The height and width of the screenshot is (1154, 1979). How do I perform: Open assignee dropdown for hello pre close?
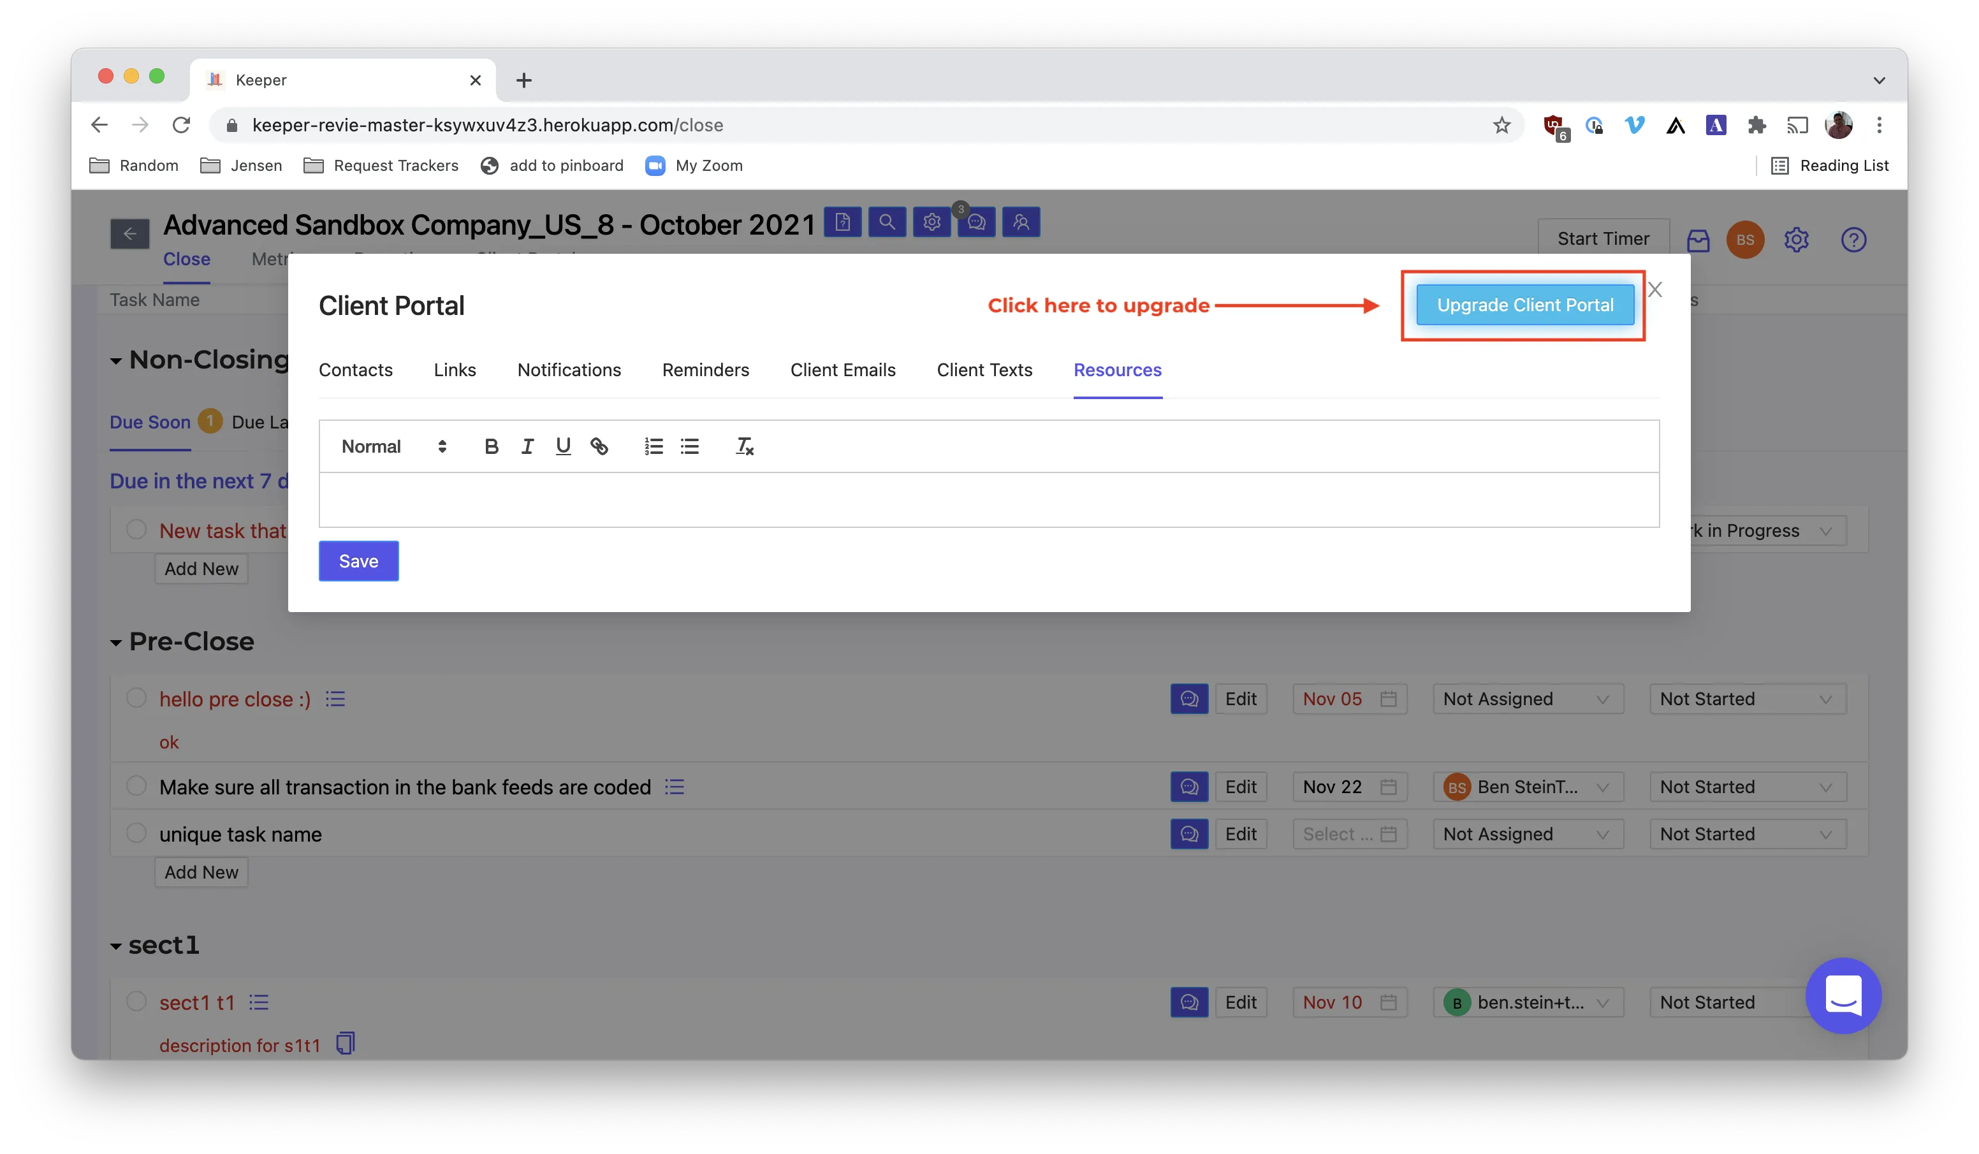click(1528, 698)
